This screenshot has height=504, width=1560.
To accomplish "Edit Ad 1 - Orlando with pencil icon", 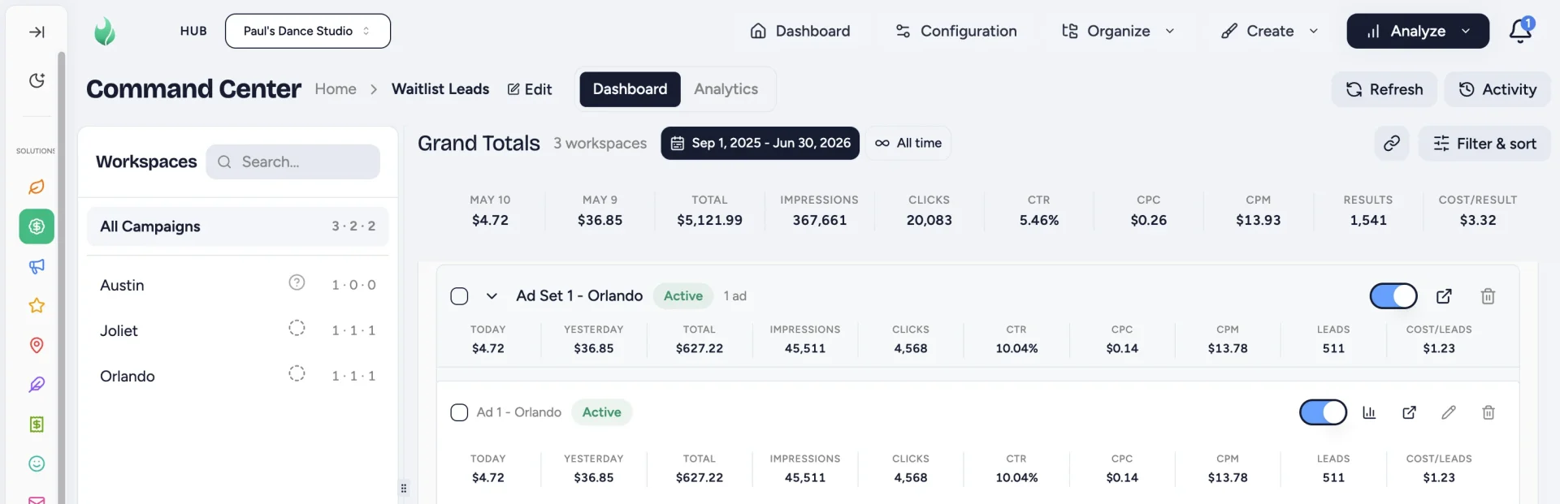I will pyautogui.click(x=1449, y=412).
